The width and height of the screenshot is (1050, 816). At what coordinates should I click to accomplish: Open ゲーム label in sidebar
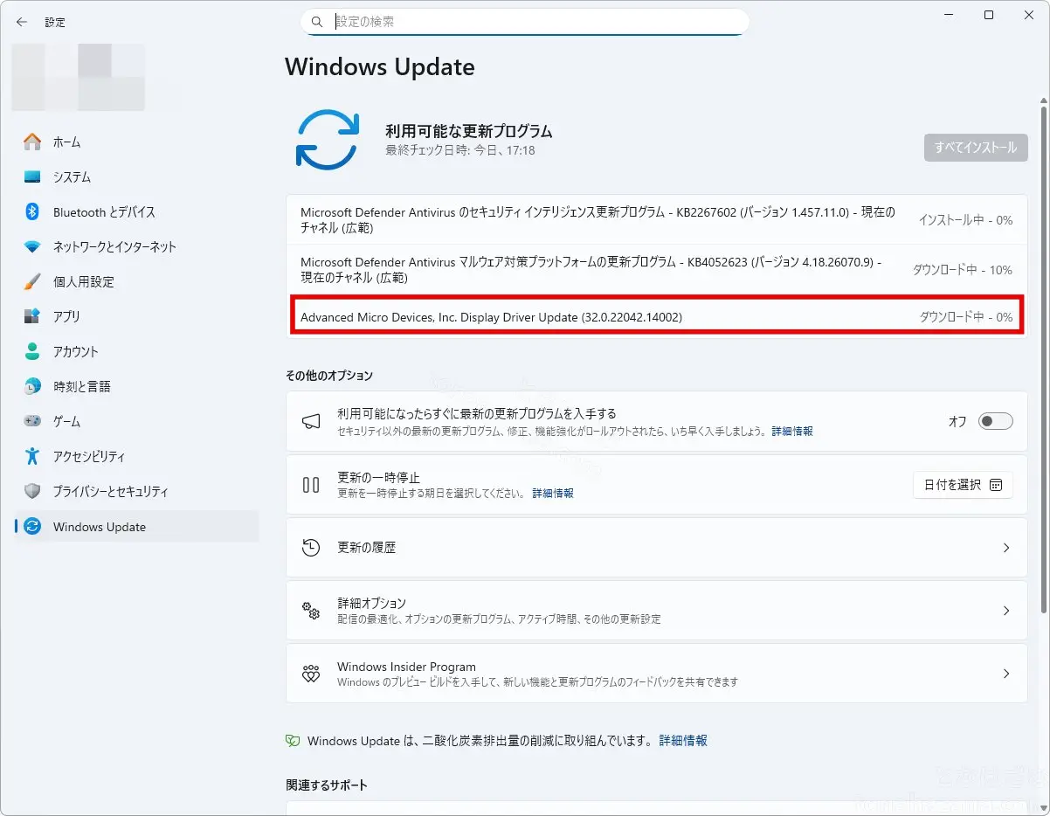[x=66, y=421]
